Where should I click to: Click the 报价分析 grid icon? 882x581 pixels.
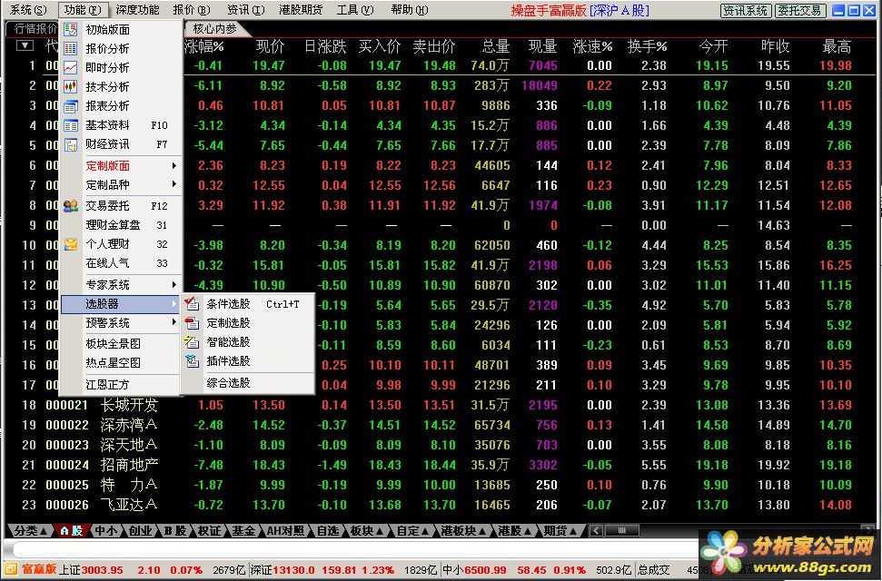[70, 48]
